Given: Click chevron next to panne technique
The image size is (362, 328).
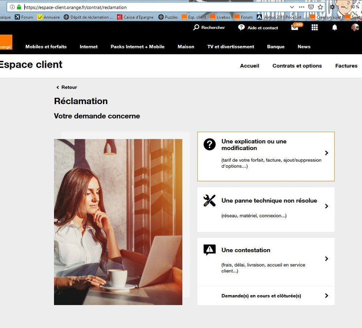Looking at the screenshot, I should (326, 206).
